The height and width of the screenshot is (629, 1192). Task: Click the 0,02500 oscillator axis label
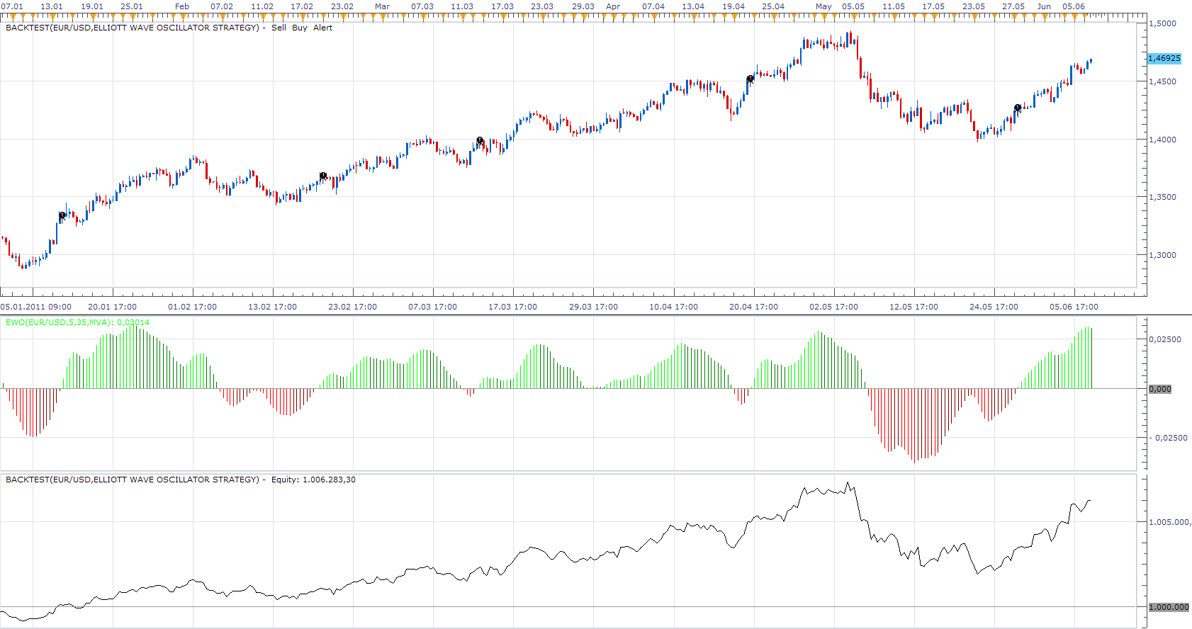[1165, 339]
